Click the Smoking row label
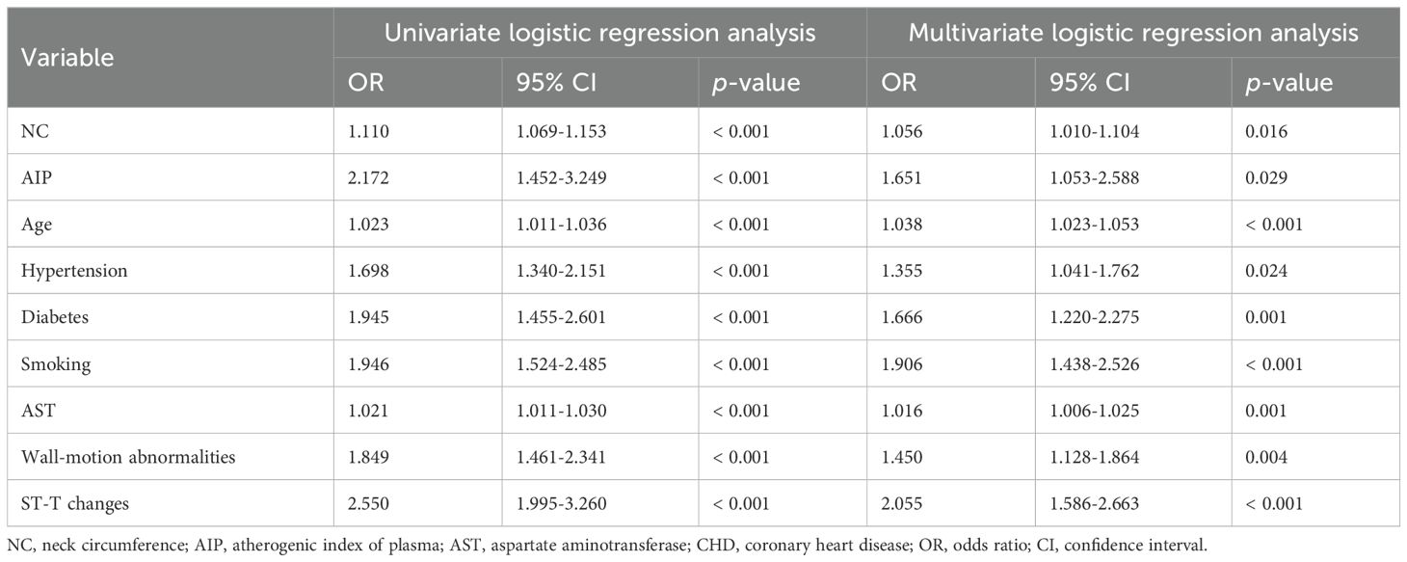 click(54, 363)
